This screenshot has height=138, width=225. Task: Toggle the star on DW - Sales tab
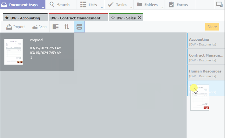click(113, 18)
